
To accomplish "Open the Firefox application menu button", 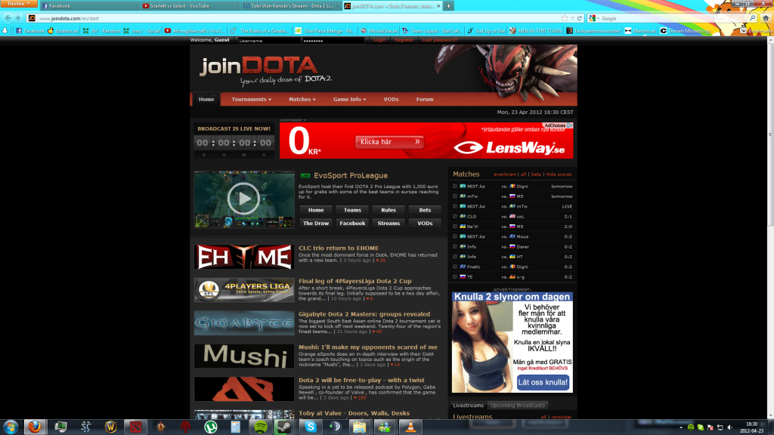I will click(19, 4).
